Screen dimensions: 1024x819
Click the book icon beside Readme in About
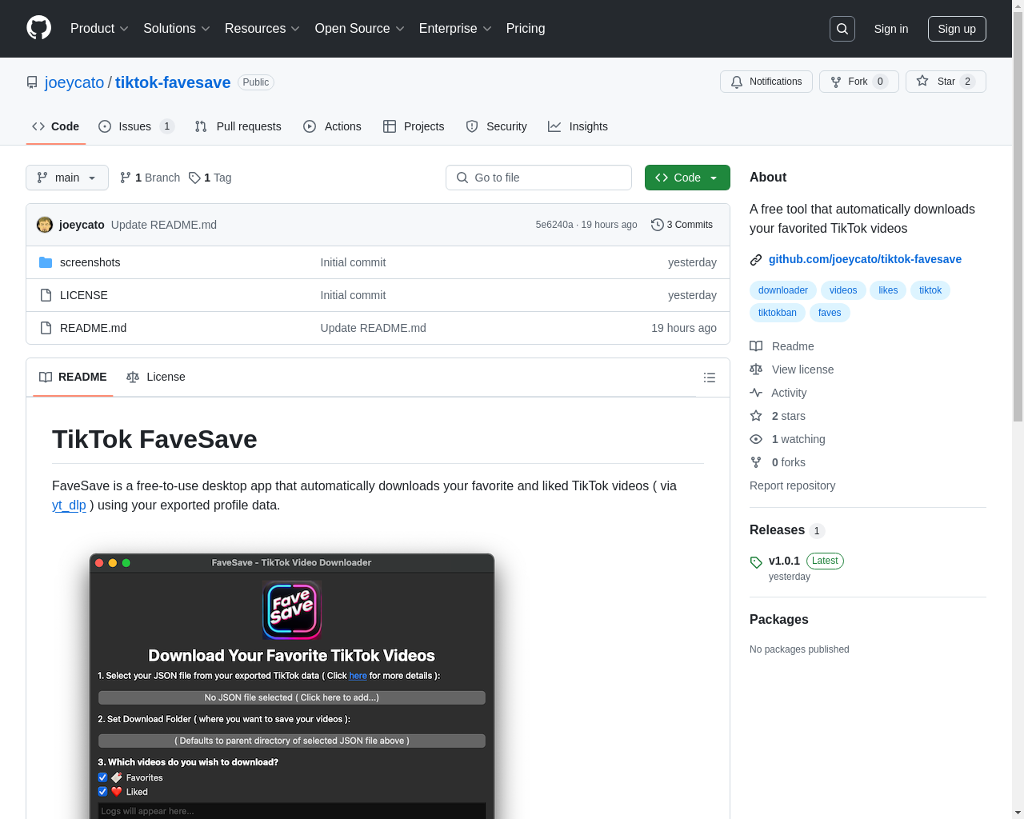pyautogui.click(x=756, y=346)
